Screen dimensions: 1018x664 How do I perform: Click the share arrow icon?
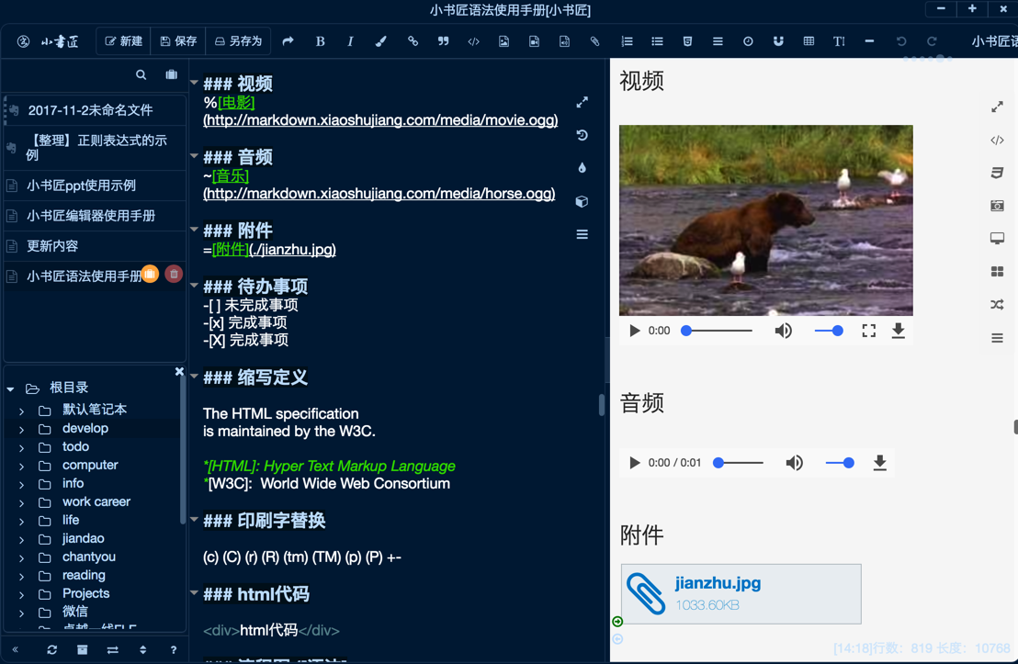[288, 41]
